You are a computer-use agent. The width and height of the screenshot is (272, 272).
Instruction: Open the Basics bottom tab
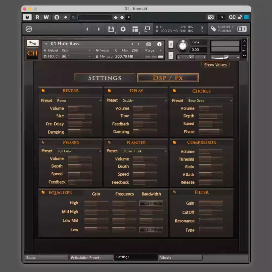pos(46,258)
